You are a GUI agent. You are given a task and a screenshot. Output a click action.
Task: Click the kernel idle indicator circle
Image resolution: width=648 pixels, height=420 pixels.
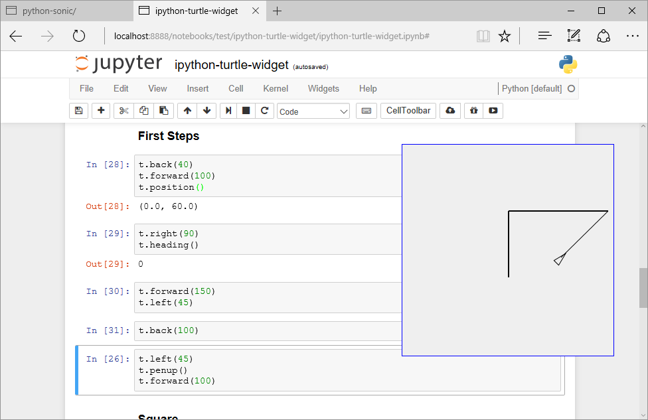[571, 88]
